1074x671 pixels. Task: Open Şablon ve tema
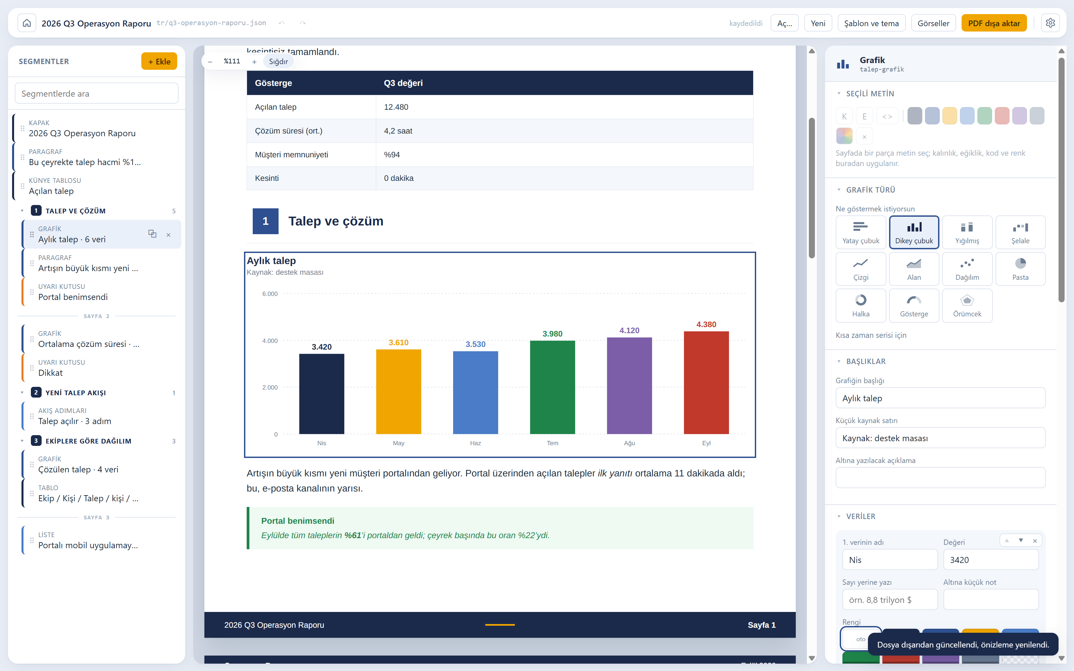coord(871,23)
